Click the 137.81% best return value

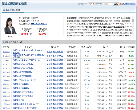tap(42, 34)
